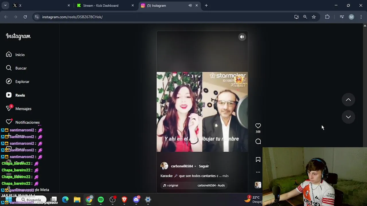
Task: Open Brave browser from taskbar
Action: tap(124, 199)
